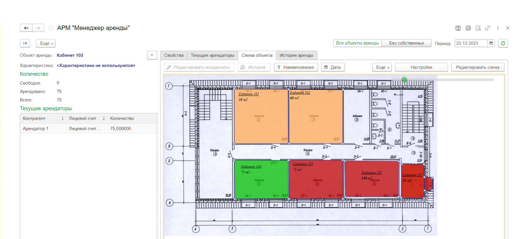The height and width of the screenshot is (239, 530).
Task: Open the three-dot more options menu
Action: click(x=498, y=28)
